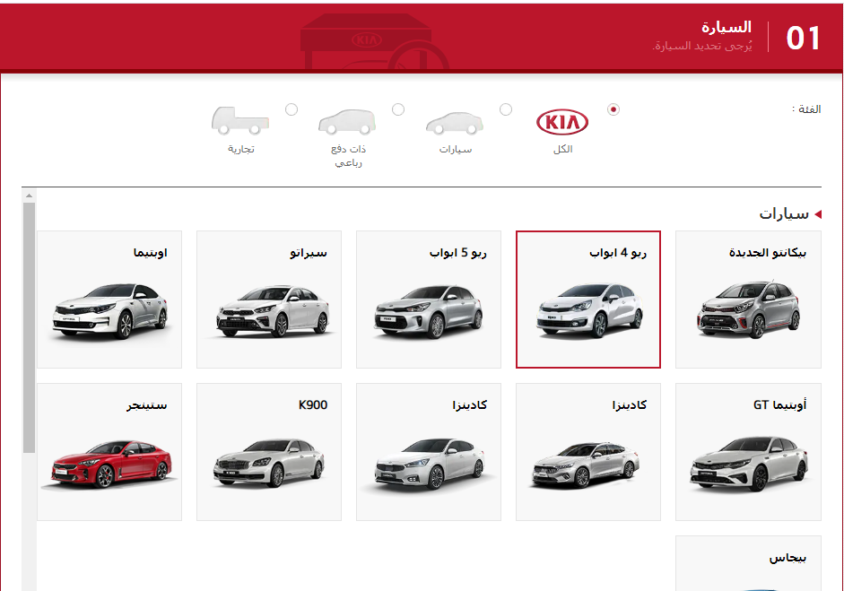
Task: Select the سيراتو car thumbnail
Action: point(267,300)
